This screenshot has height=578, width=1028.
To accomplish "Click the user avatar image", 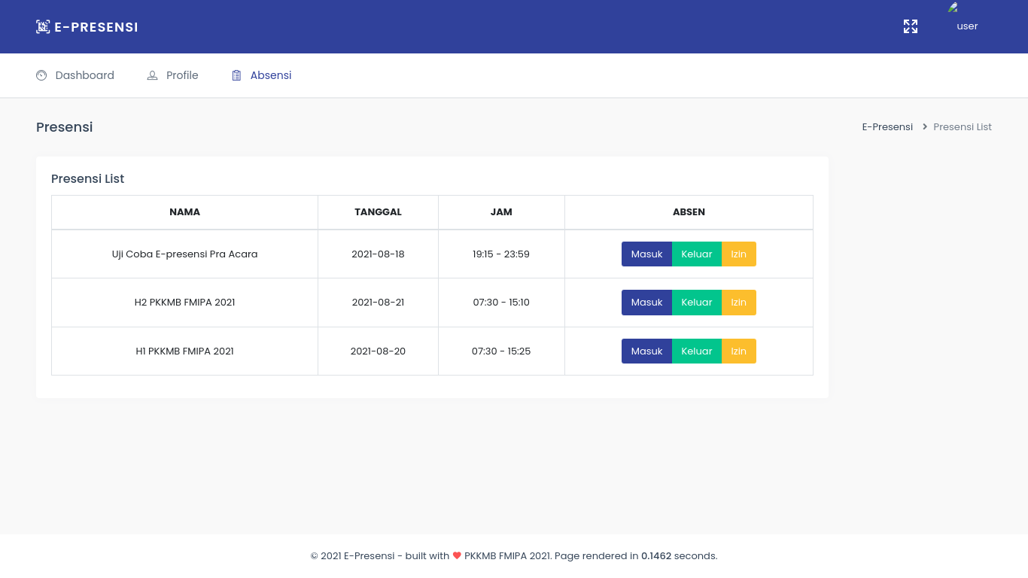I will [x=953, y=8].
